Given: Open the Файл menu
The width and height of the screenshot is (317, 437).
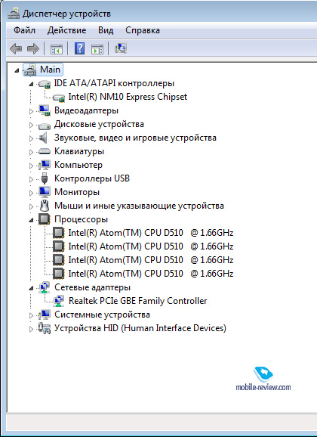Looking at the screenshot, I should coord(24,30).
